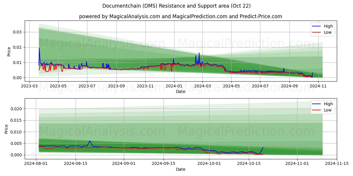353x176 pixels.
Task: Click the '2024-11-01' x-axis label
Action: tap(297, 164)
